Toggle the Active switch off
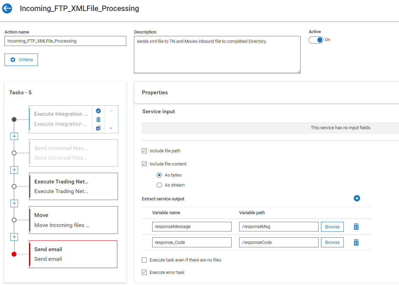This screenshot has width=399, height=285. (x=315, y=40)
